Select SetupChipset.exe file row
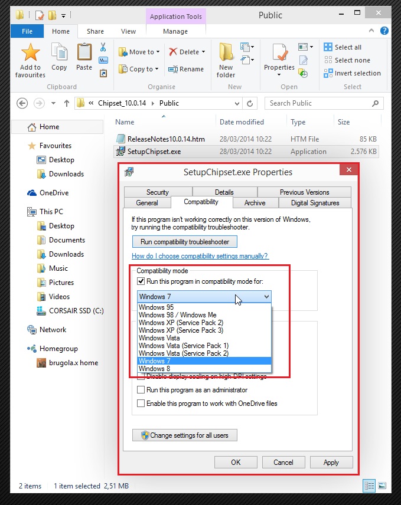This screenshot has width=401, height=505. (247, 152)
